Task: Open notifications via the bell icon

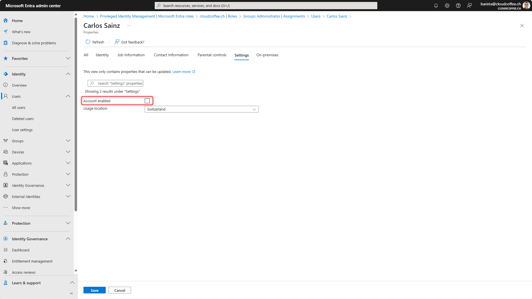Action: (x=436, y=6)
